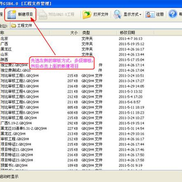Image resolution: width=182 pixels, height=182 pixels.
Task: Open help via the blue question mark icon
Action: click(173, 14)
